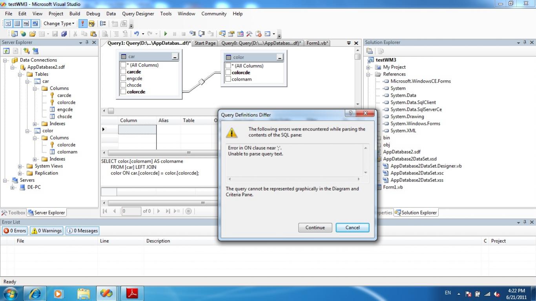Check All Columns in car table
The height and width of the screenshot is (301, 536).
click(x=123, y=65)
